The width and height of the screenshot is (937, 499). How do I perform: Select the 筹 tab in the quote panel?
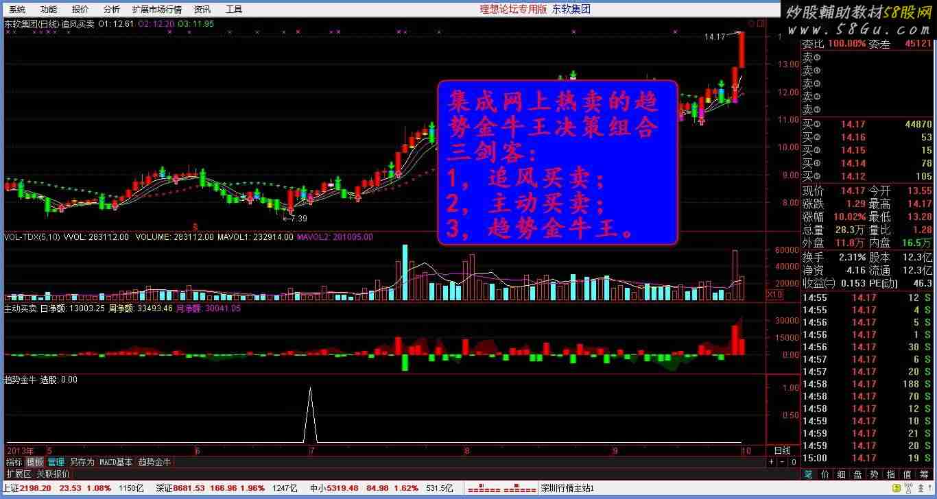(923, 474)
